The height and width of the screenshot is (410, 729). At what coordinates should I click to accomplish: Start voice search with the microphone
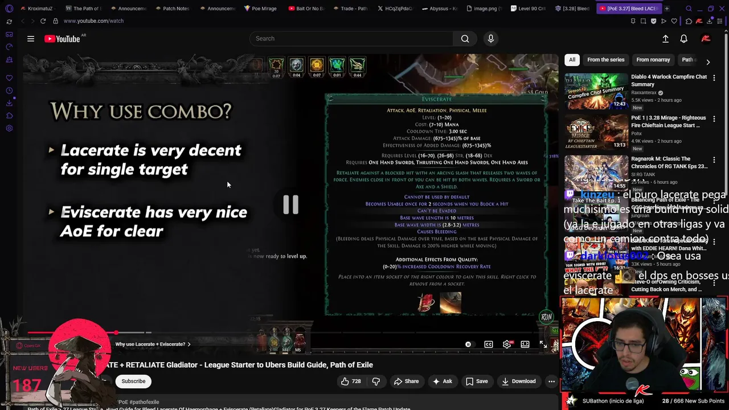[491, 39]
